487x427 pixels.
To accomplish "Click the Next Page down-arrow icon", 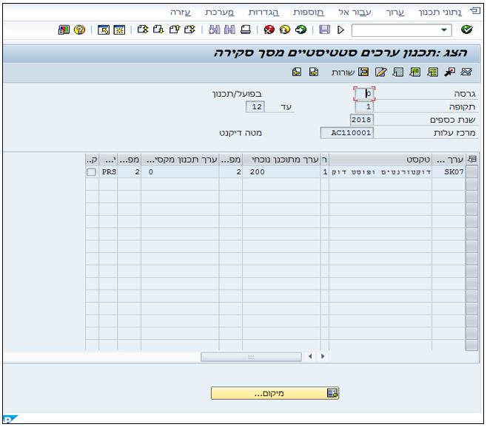I will (158, 30).
